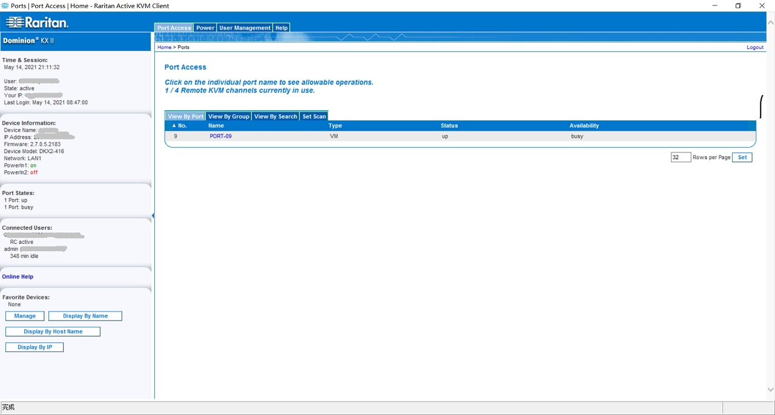
Task: Switch to View By Group tab
Action: [x=228, y=117]
